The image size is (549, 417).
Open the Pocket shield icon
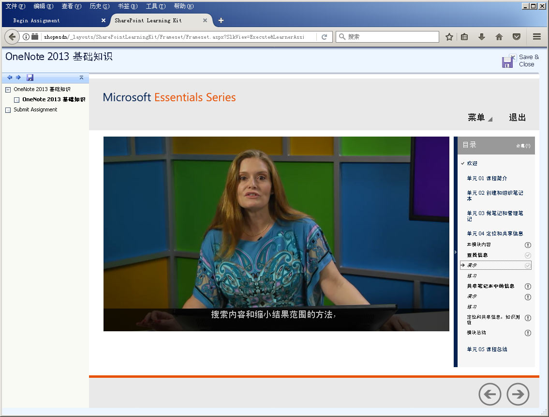tap(517, 37)
